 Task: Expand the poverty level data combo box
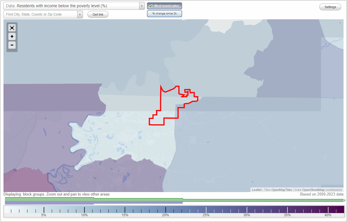141,5
